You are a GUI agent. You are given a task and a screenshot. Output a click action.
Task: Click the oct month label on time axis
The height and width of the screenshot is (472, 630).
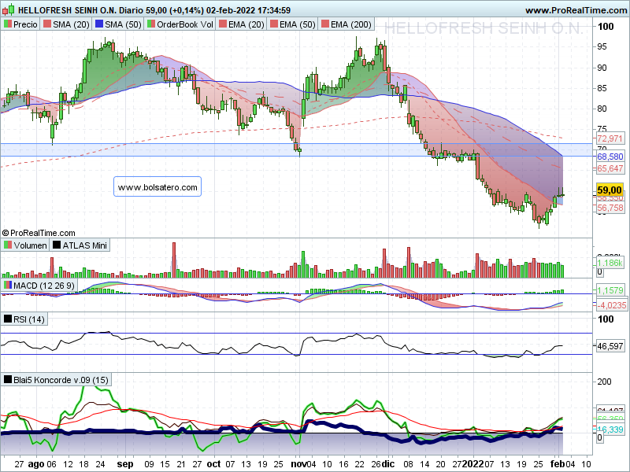pos(213,464)
